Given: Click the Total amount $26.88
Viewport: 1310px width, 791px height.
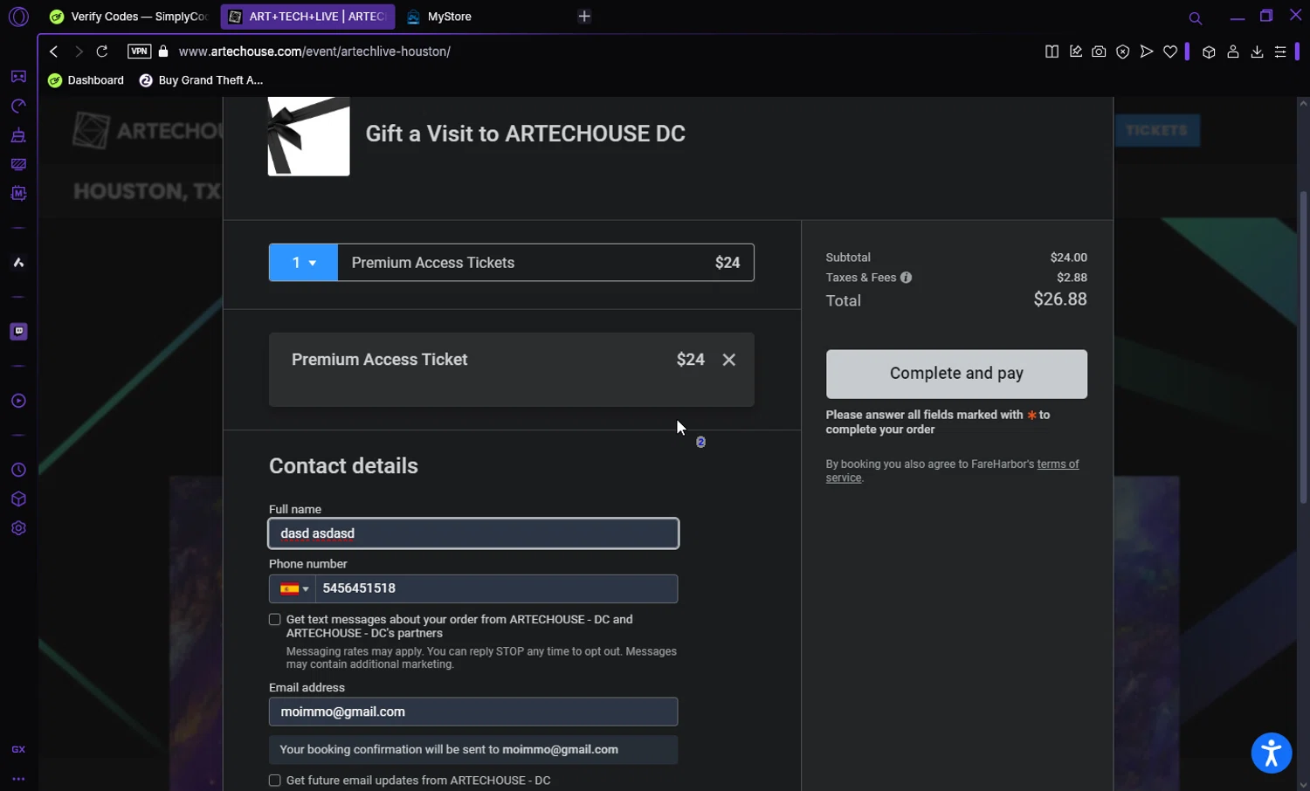Looking at the screenshot, I should pos(1060,299).
